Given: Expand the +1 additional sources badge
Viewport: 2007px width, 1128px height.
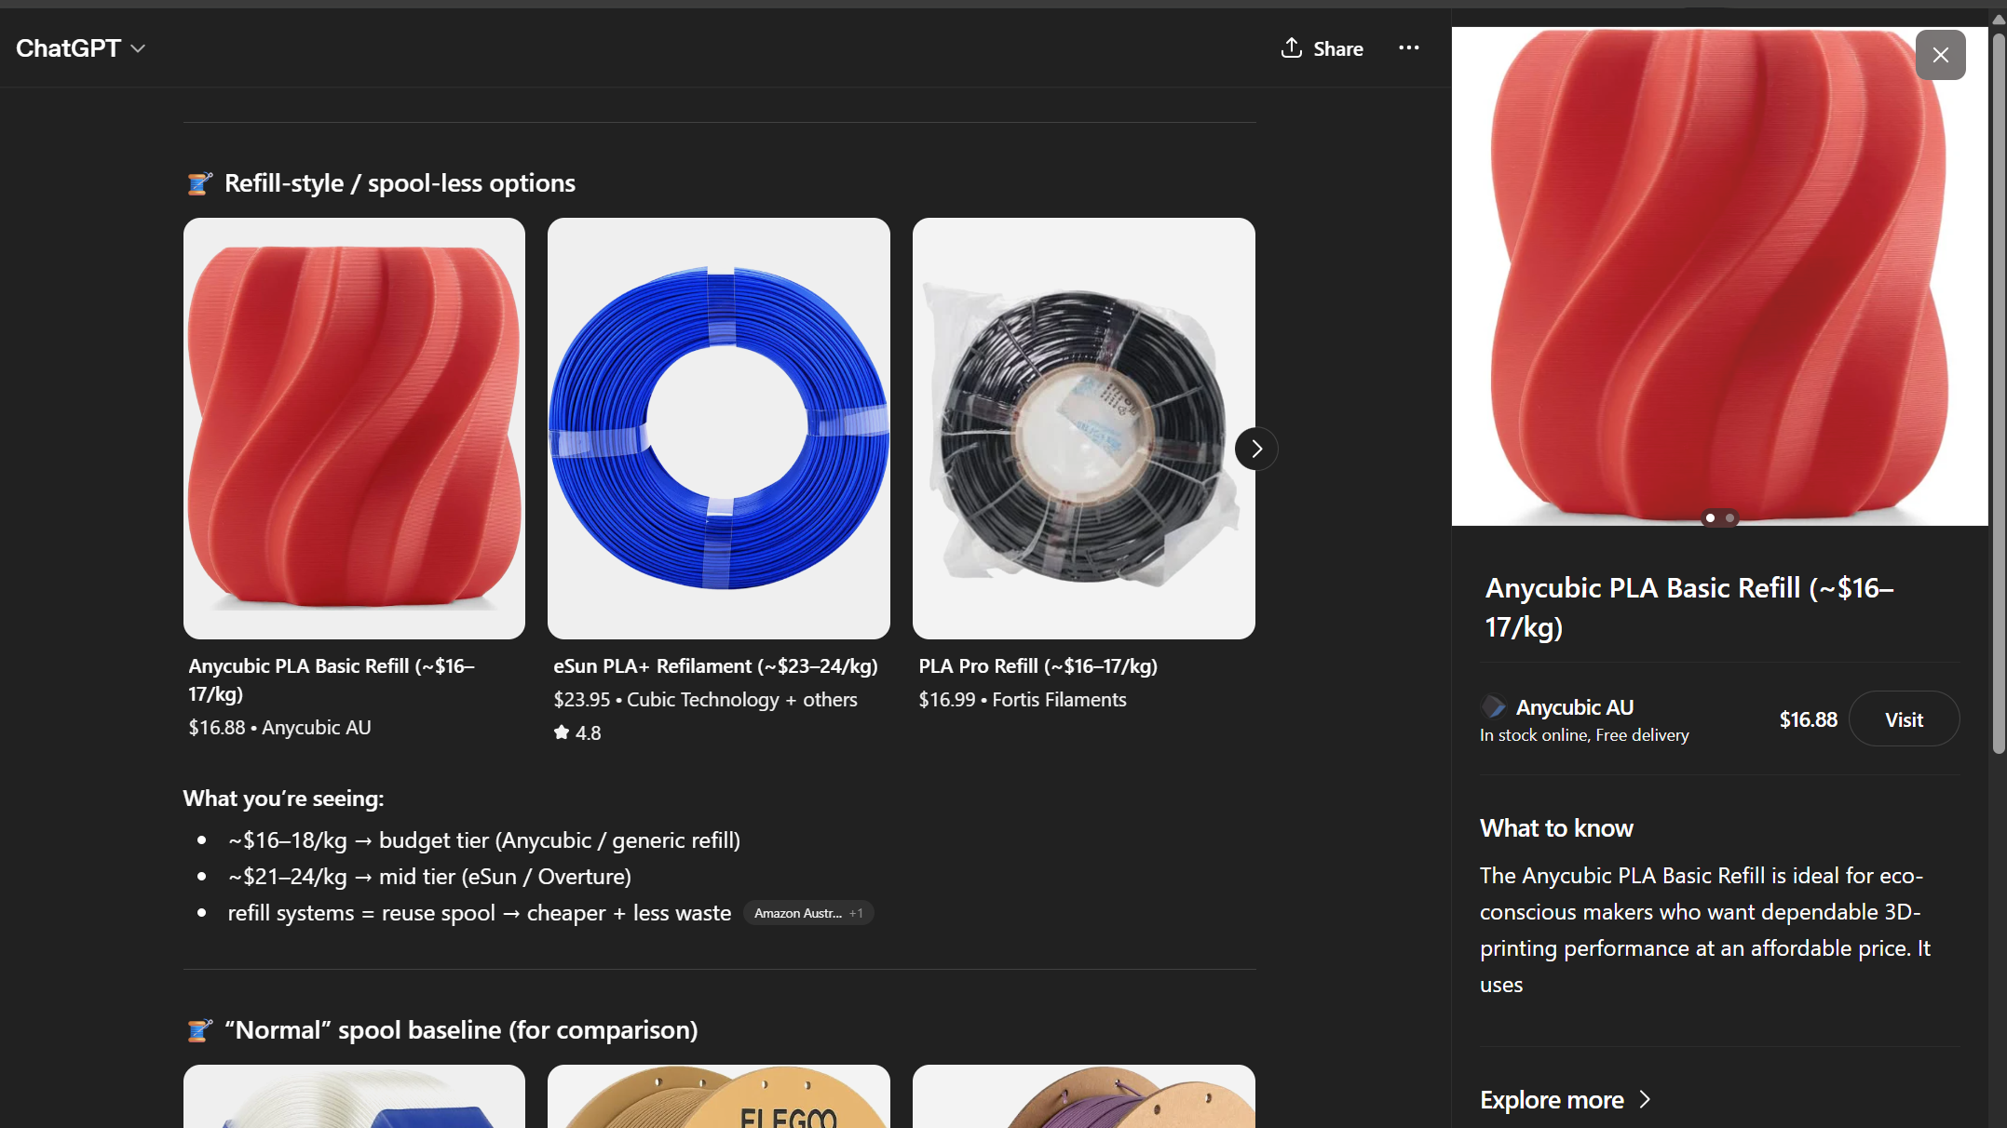Looking at the screenshot, I should click(x=857, y=914).
